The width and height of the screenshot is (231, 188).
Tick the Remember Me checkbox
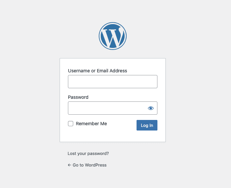pos(71,124)
